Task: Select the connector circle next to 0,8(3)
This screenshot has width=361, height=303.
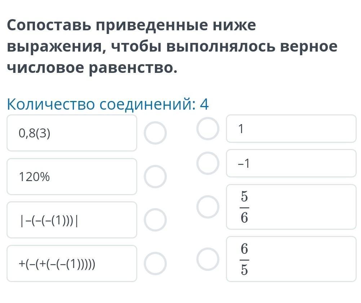Action: (x=155, y=133)
